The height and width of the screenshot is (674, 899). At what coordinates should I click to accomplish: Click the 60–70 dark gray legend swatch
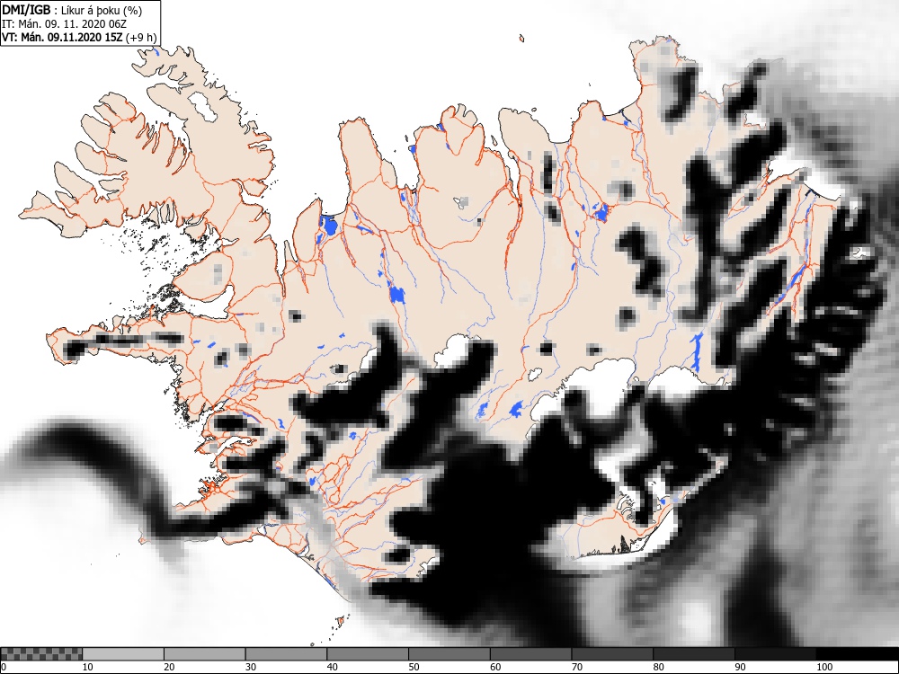(531, 654)
